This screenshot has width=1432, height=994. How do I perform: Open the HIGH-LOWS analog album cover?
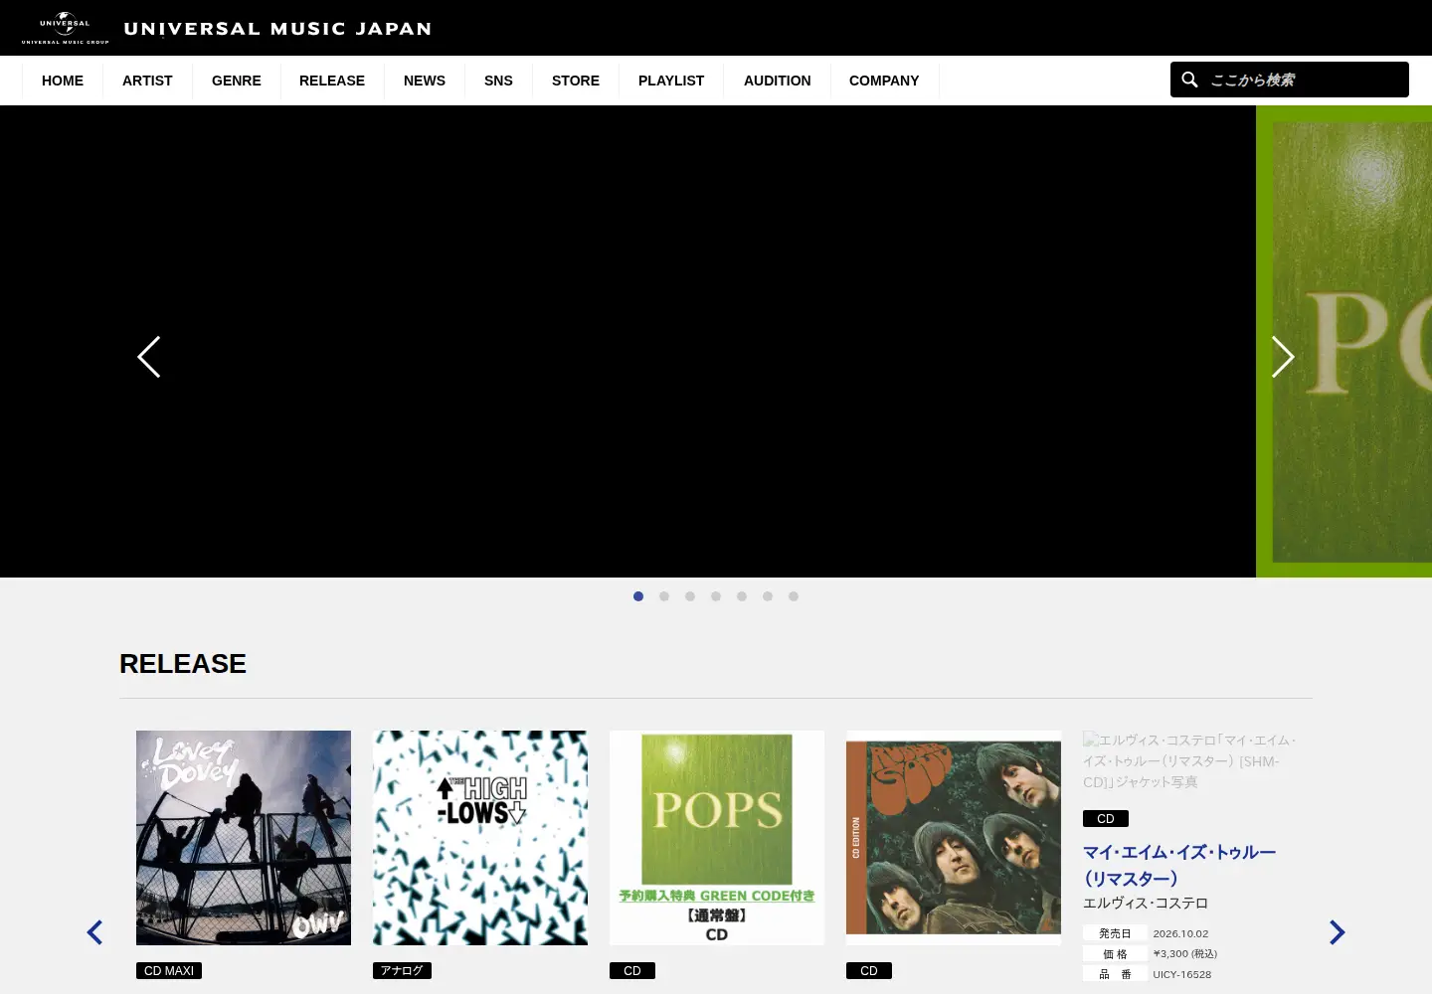480,838
